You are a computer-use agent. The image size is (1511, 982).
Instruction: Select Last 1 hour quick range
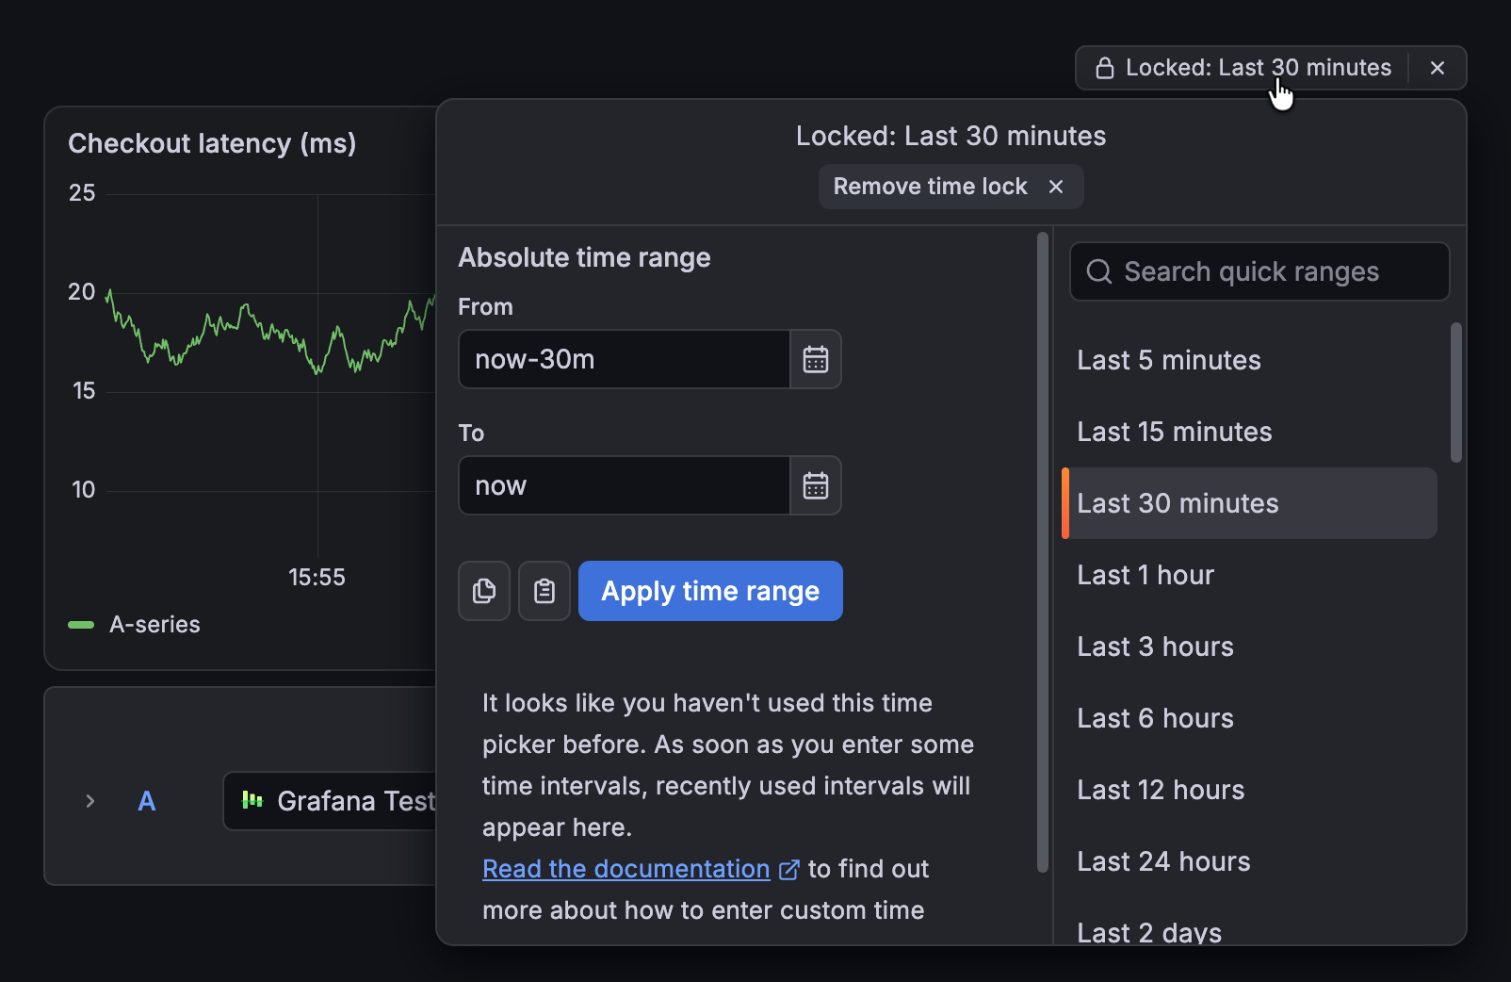pos(1249,575)
